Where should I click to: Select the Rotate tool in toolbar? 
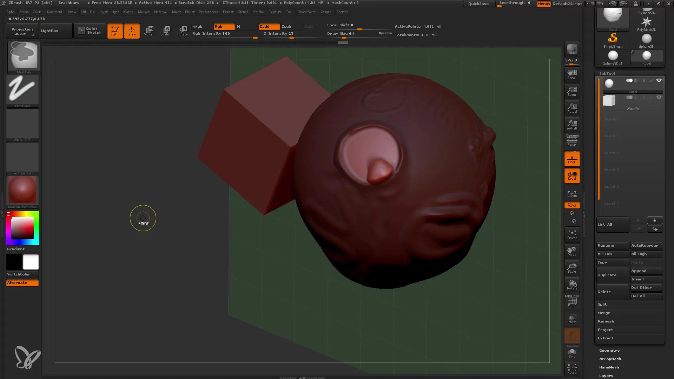pyautogui.click(x=183, y=31)
